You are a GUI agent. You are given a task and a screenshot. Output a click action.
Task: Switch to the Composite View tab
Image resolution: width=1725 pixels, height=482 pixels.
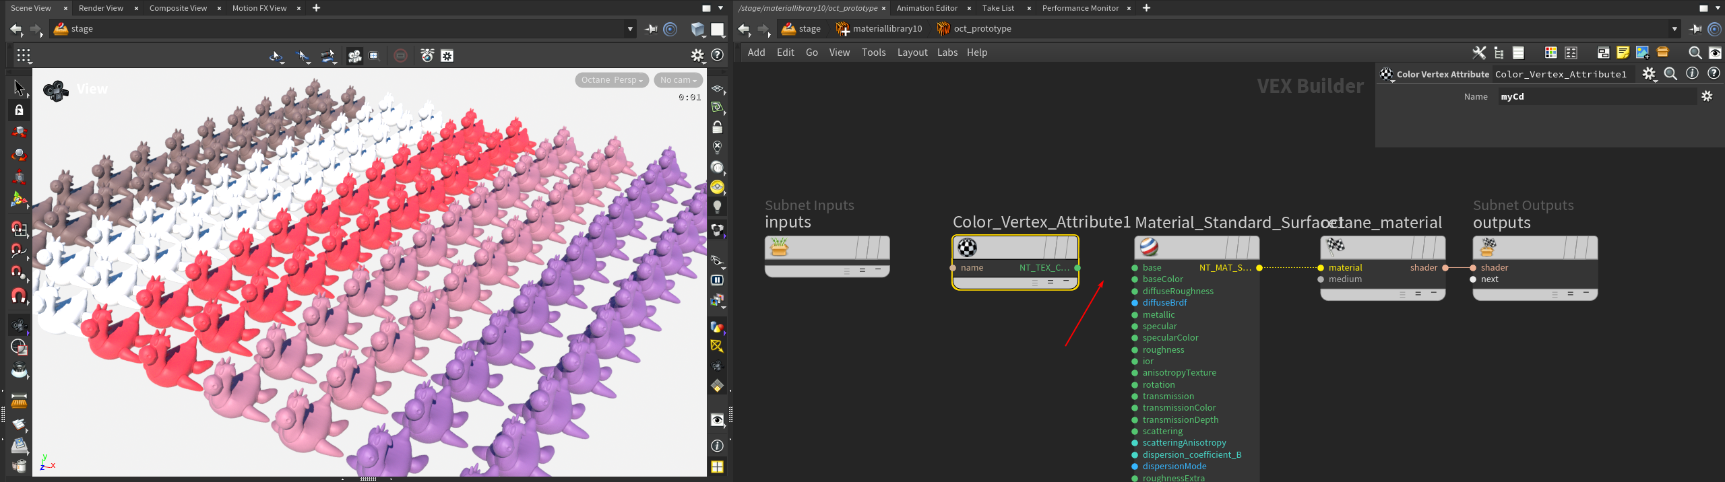coord(178,8)
